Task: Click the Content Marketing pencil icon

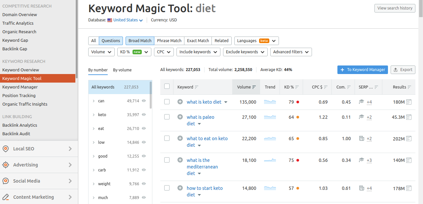Action: coord(6,197)
